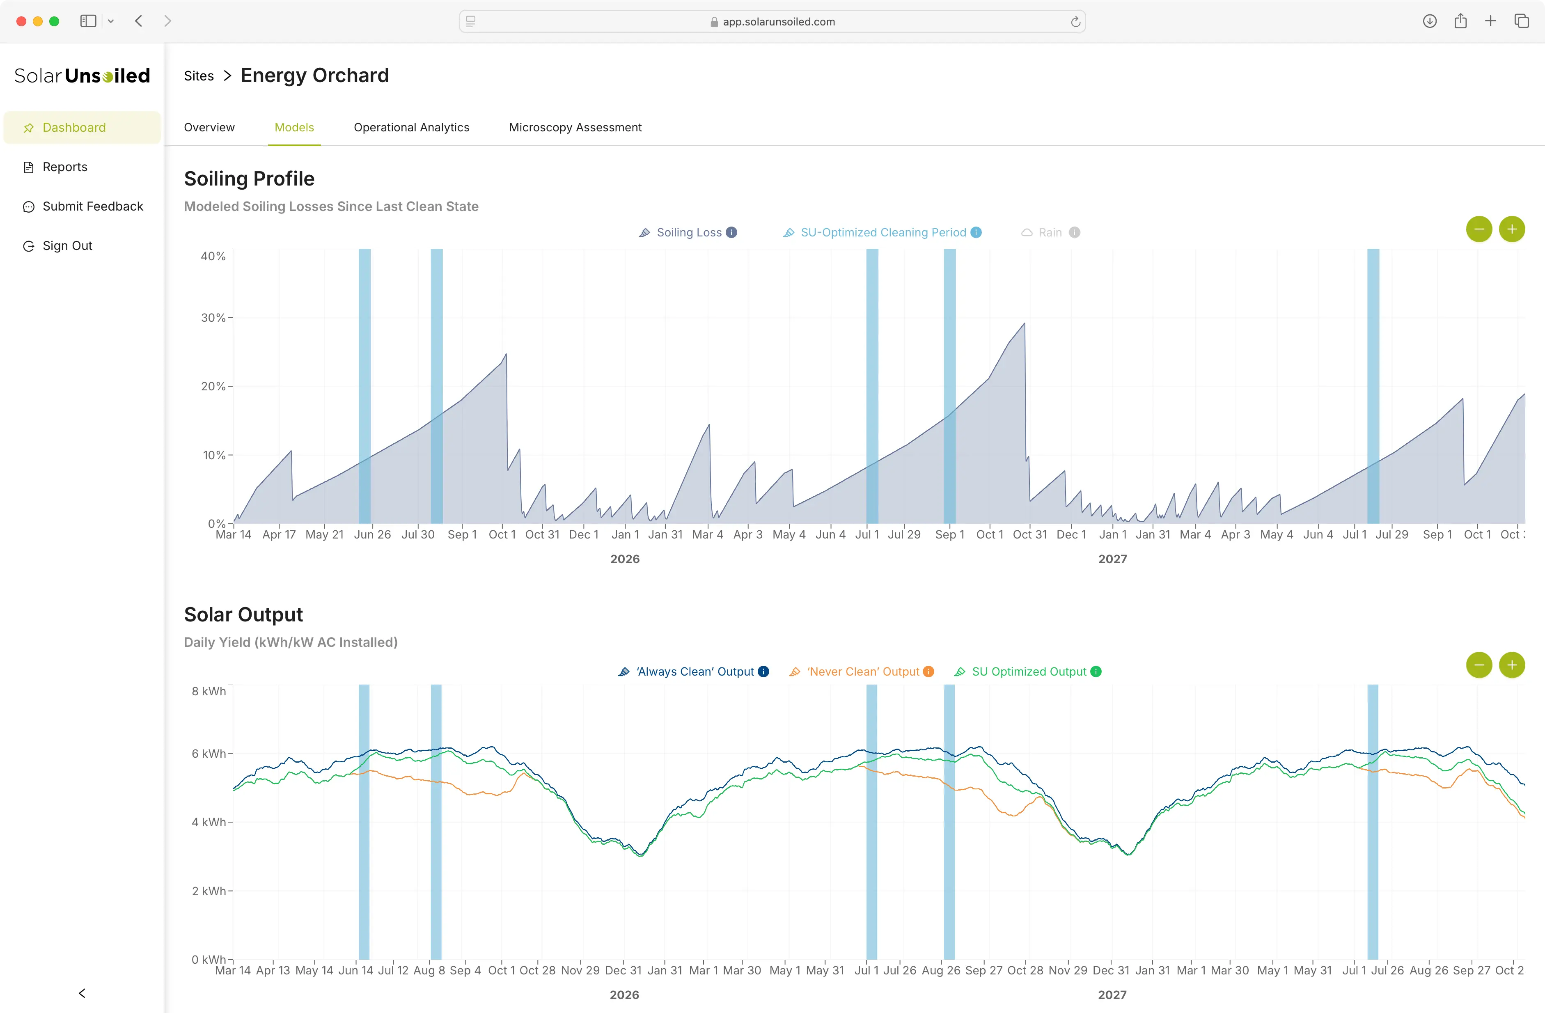Open the browser sidebar dropdown arrow
Image resolution: width=1545 pixels, height=1013 pixels.
coord(111,21)
